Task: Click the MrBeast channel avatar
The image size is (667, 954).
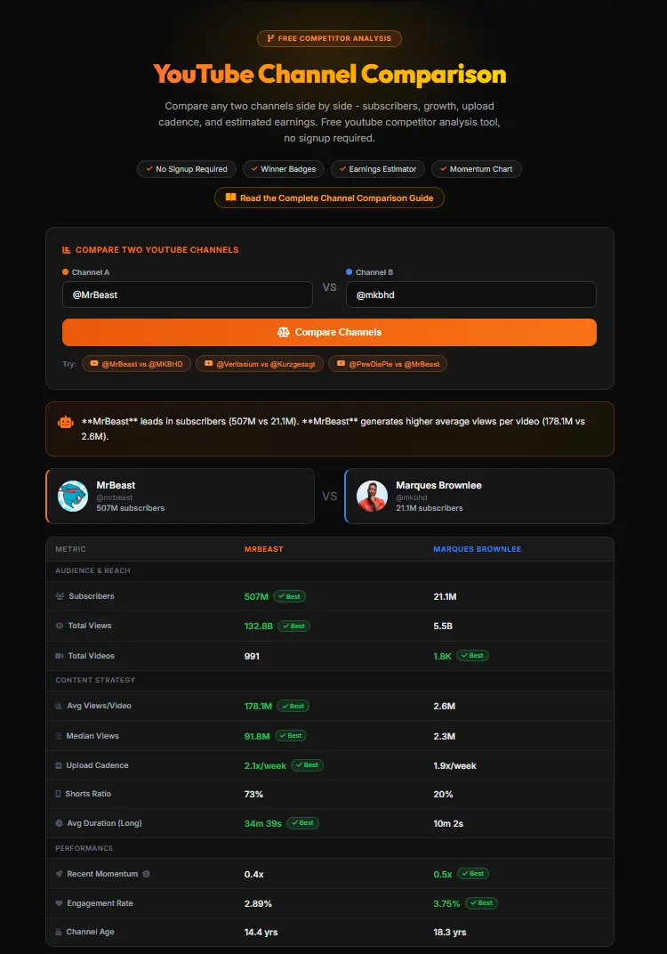Action: [x=73, y=496]
